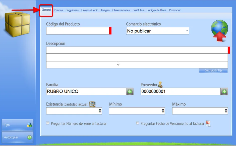Screen dimensions: 236x146
Task: Add a new Proveedor with green plus
Action: [x=224, y=91]
